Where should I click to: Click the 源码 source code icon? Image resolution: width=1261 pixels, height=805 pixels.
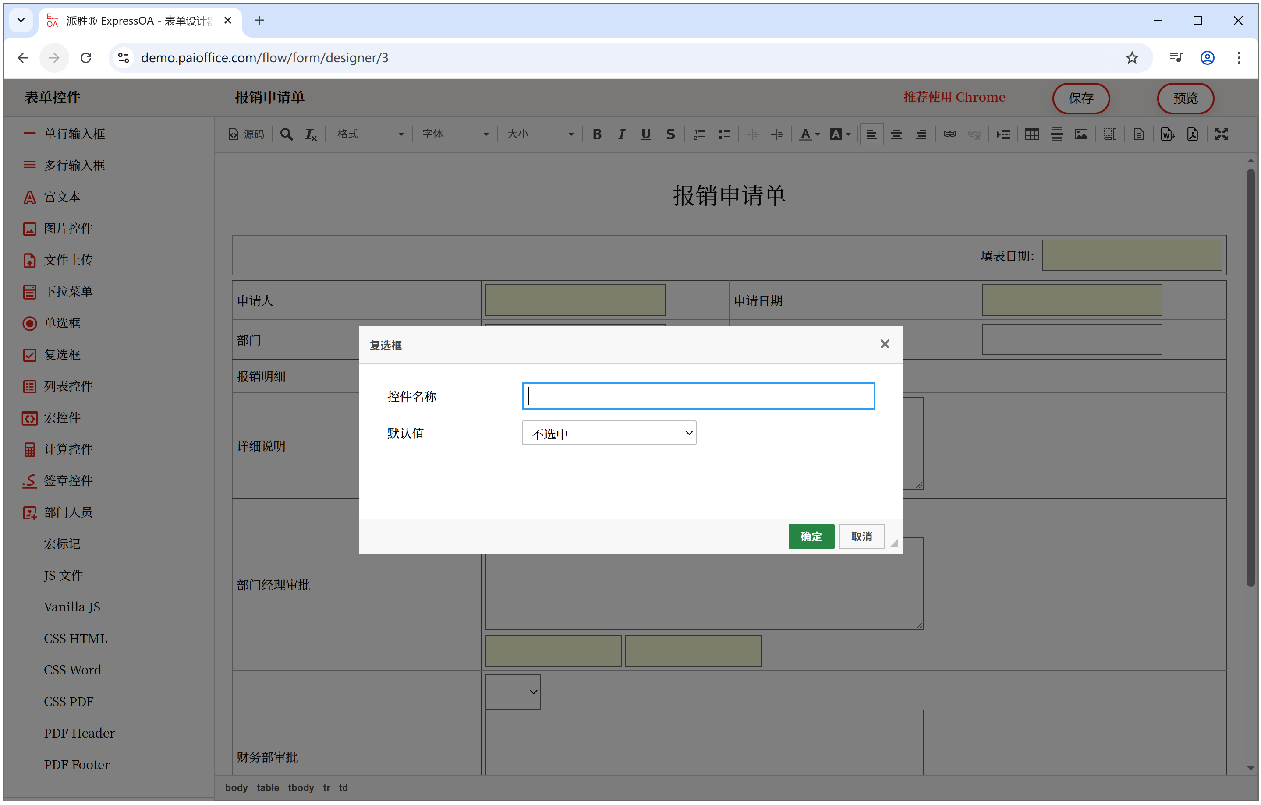(246, 134)
